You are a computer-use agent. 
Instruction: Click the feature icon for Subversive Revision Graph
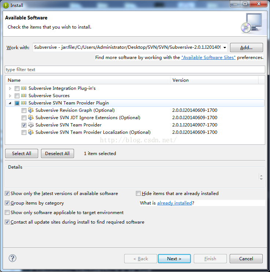click(31, 110)
